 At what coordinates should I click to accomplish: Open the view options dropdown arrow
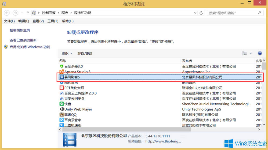point(251,53)
